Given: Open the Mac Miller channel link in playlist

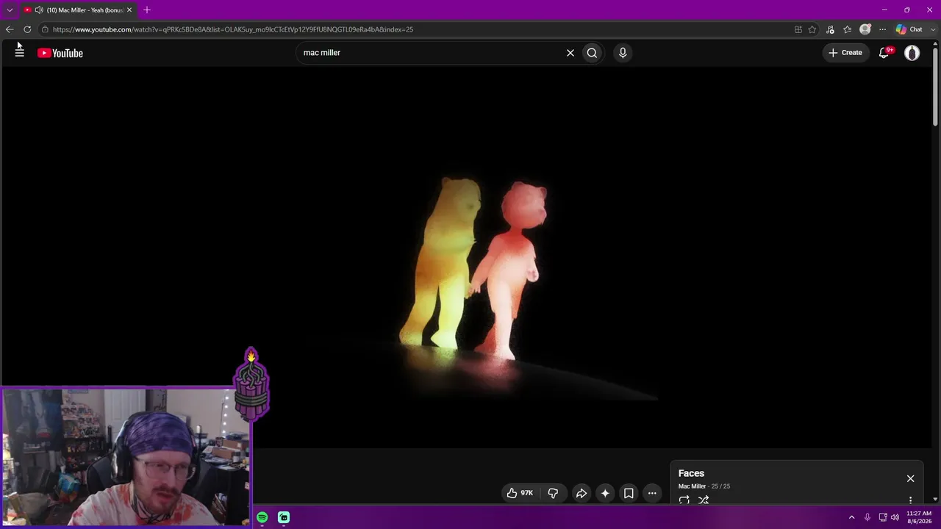Looking at the screenshot, I should (x=692, y=486).
